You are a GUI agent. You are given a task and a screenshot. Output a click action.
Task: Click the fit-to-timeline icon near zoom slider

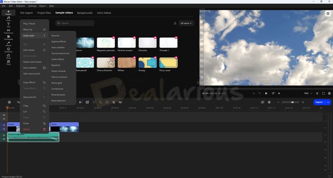pos(263,102)
